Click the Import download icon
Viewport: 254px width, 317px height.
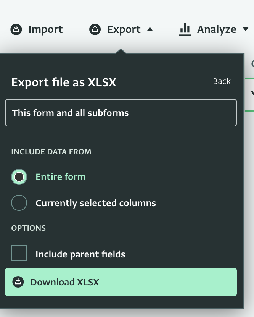point(16,29)
